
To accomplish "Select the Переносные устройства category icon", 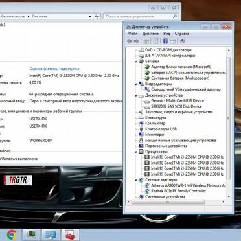I will point(141,146).
